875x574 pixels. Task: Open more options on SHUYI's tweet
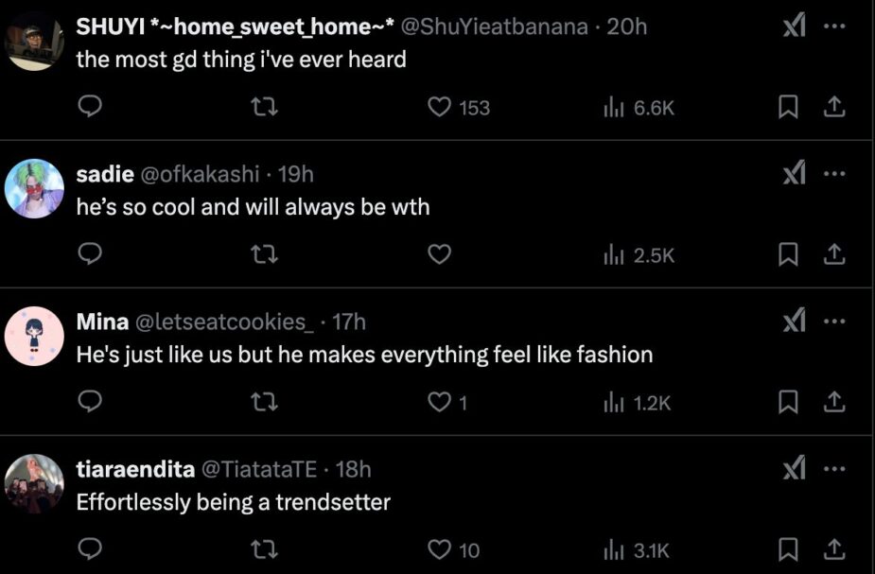[x=832, y=26]
